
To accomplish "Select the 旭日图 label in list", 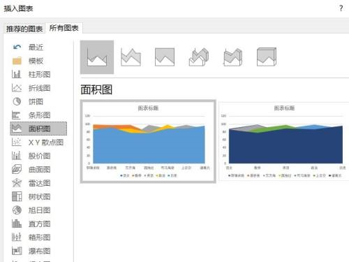I will click(39, 210).
